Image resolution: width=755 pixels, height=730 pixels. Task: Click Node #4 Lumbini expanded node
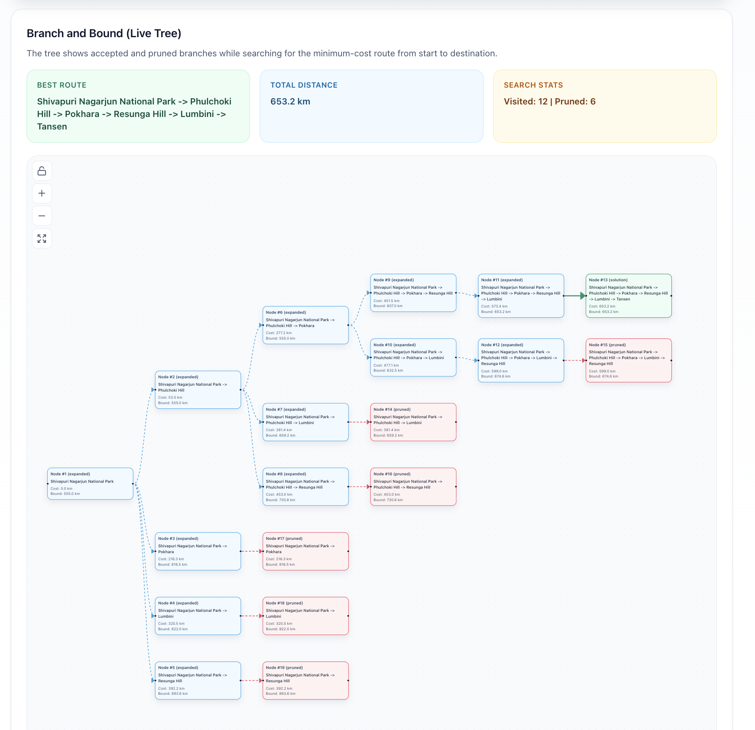[x=198, y=616]
